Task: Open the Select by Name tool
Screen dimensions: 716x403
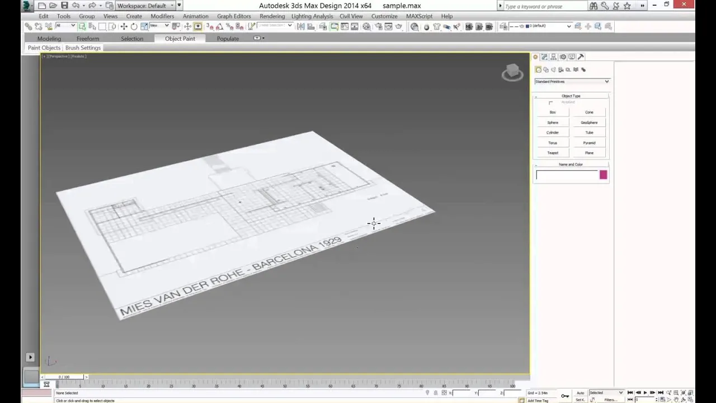Action: (x=92, y=26)
